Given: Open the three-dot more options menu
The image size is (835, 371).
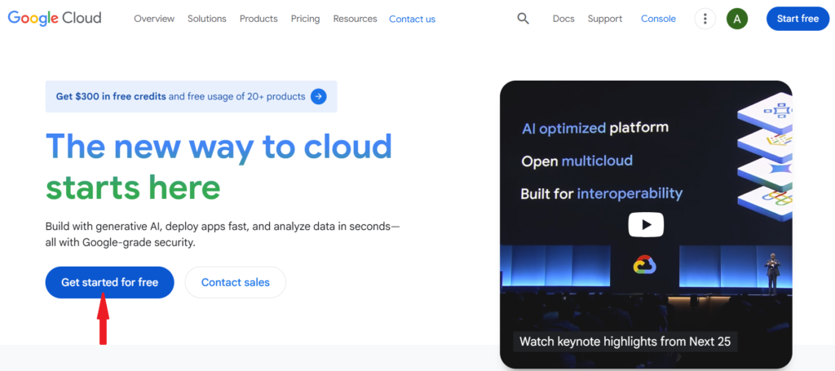Looking at the screenshot, I should 705,19.
